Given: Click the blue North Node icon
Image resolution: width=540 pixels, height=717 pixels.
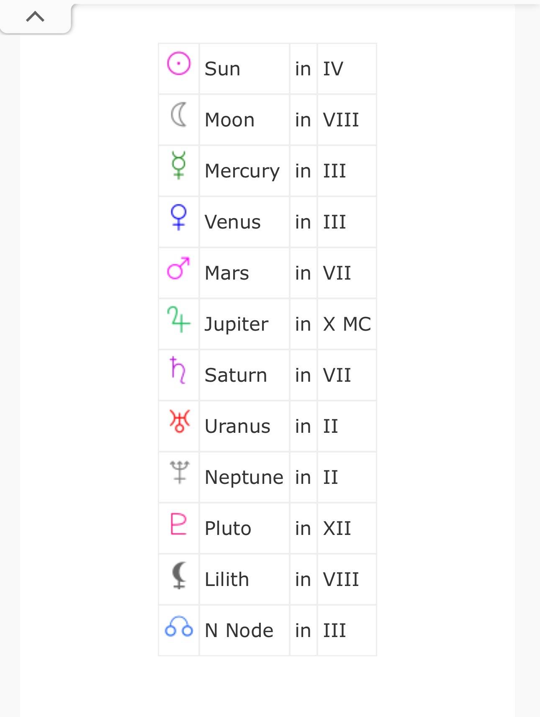Looking at the screenshot, I should click(179, 626).
